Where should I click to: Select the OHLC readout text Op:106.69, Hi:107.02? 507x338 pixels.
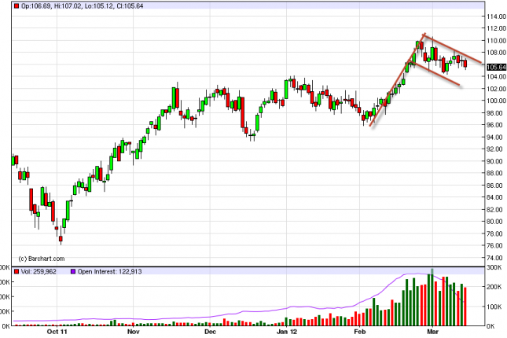[x=52, y=6]
